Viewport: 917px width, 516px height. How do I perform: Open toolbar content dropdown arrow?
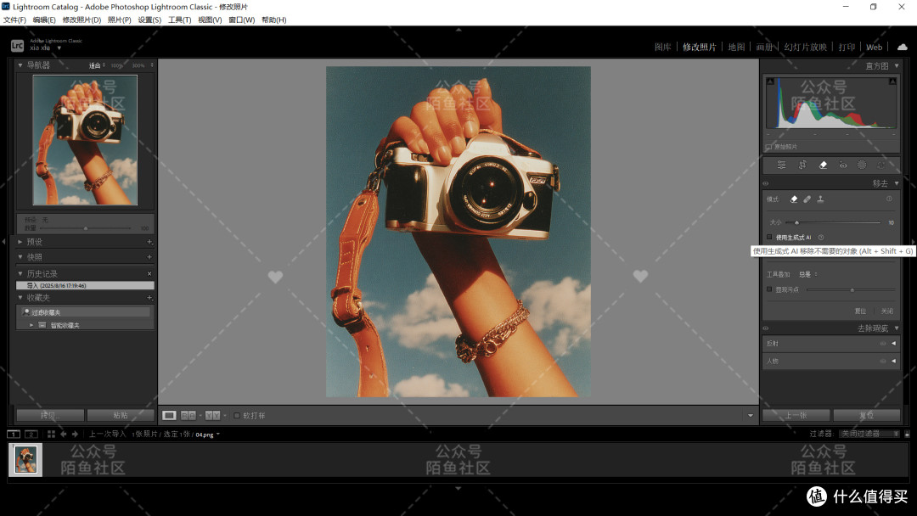751,416
